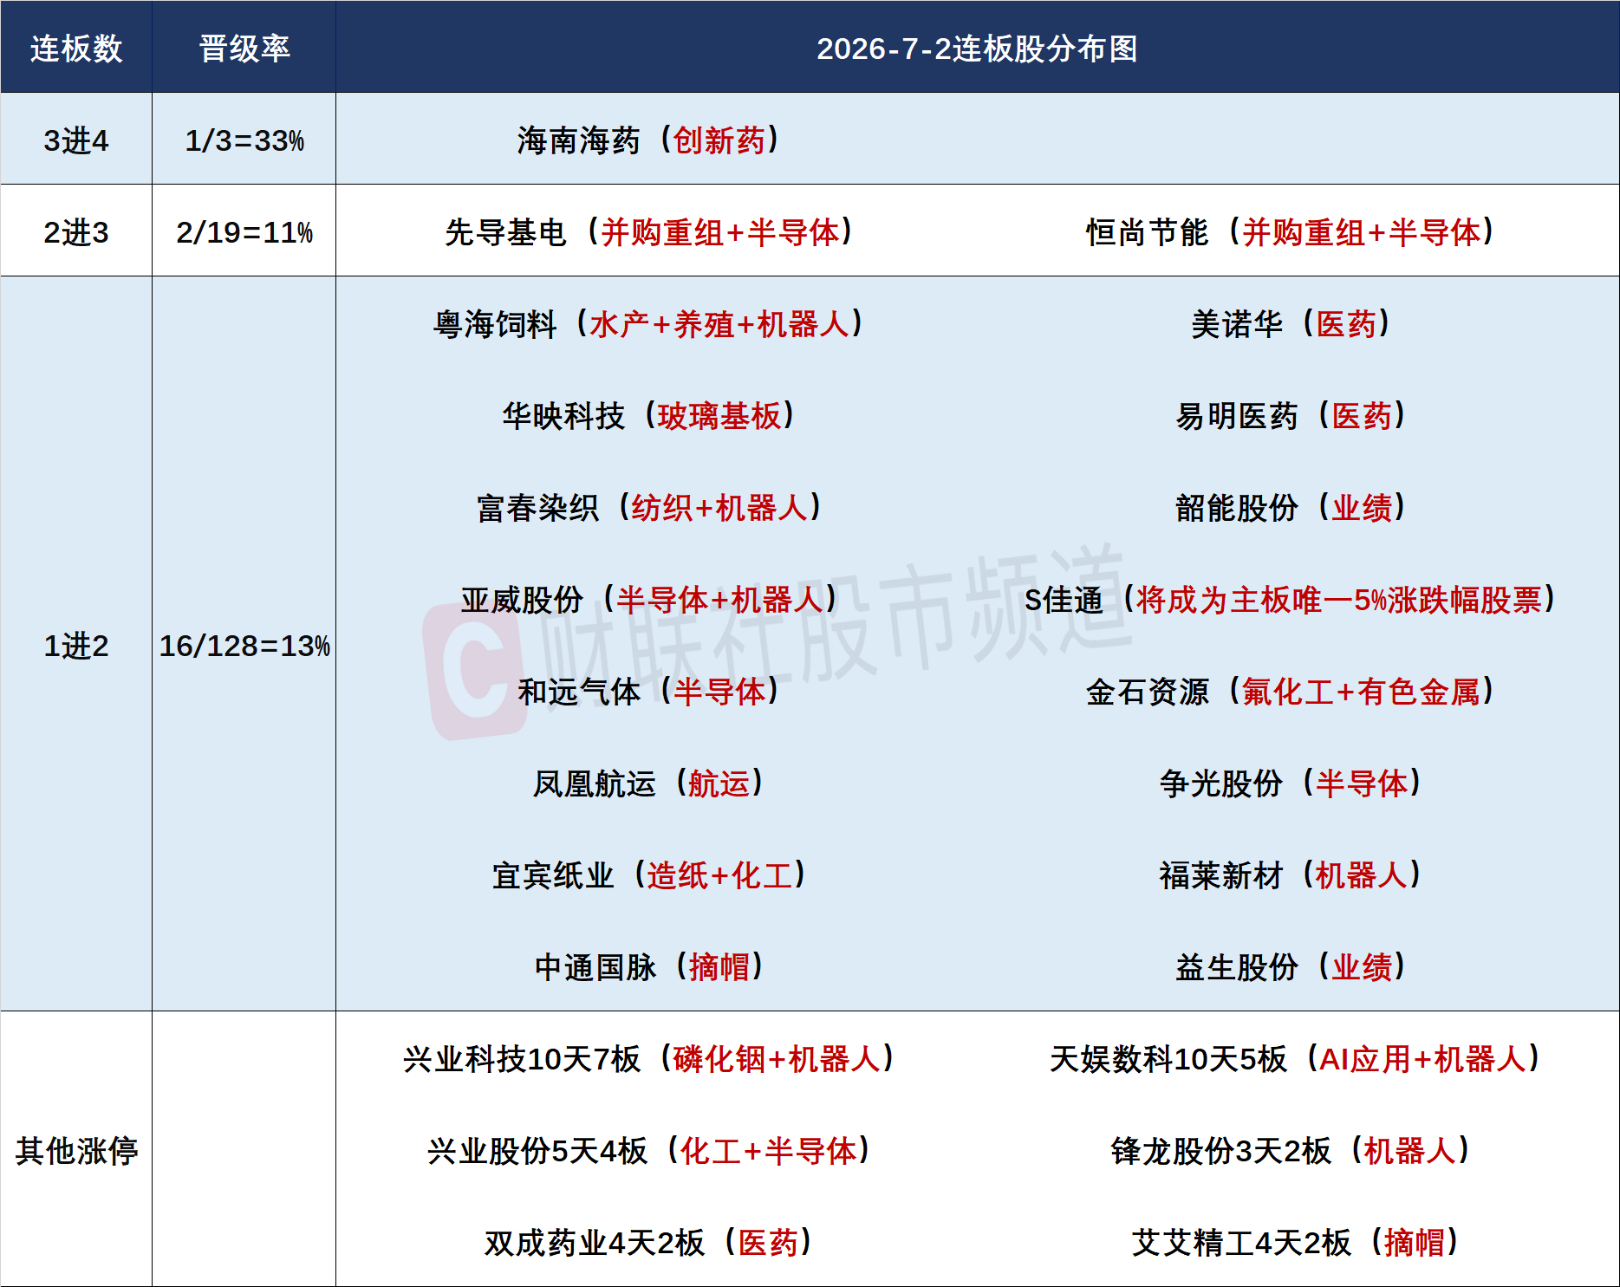The width and height of the screenshot is (1620, 1287).
Task: Select the 2/19=11% rate cell
Action: click(x=244, y=231)
